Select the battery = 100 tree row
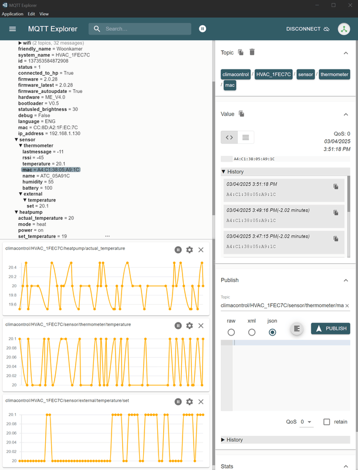Screen dimensions: 358x470 [38, 188]
